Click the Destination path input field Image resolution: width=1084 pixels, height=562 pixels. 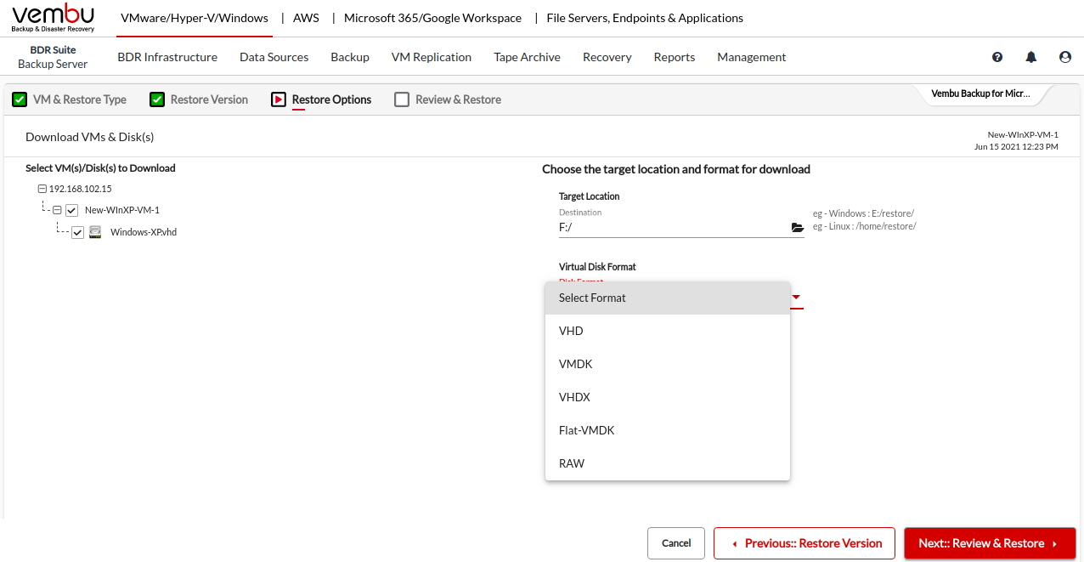671,228
